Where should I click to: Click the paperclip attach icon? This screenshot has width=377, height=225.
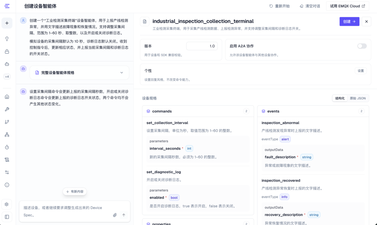pos(115,215)
